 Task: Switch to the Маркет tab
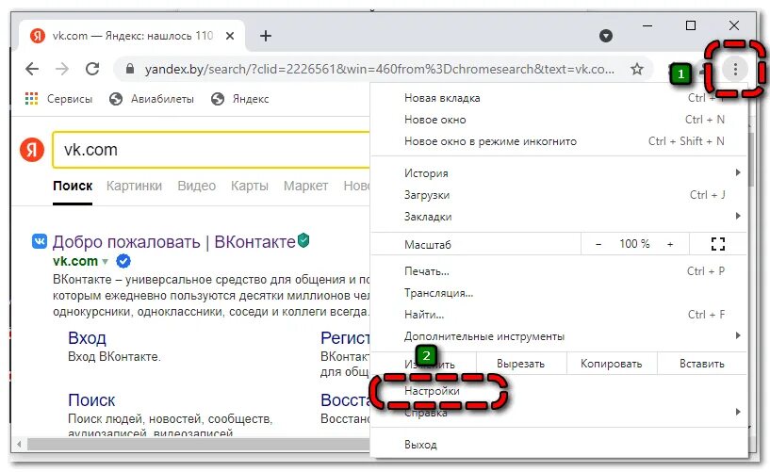[305, 186]
